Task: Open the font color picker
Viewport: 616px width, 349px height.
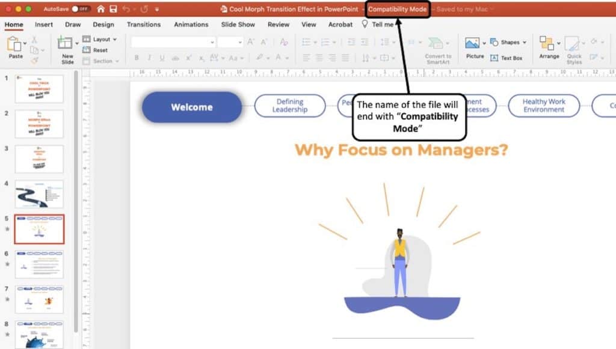Action: click(x=279, y=56)
